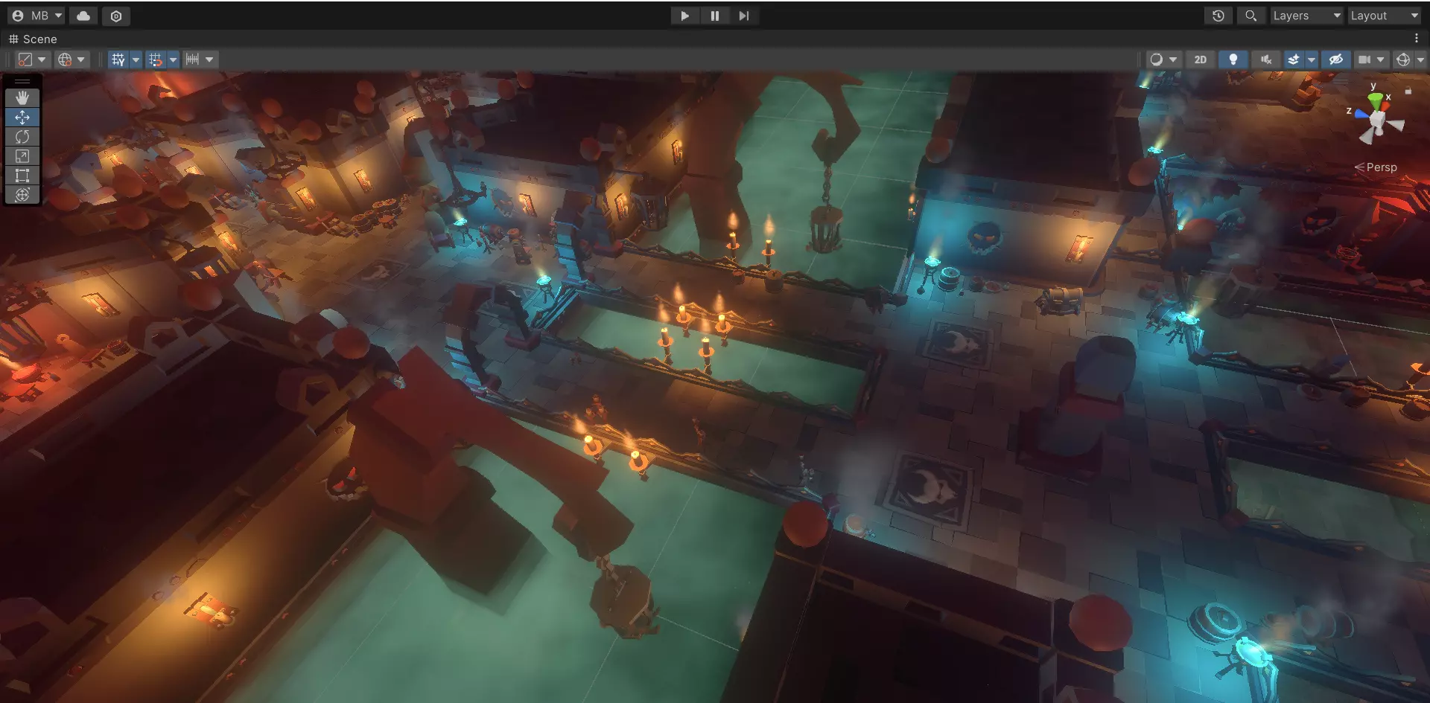Screen dimensions: 1430x703
Task: Expand scene camera dropdown arrow
Action: click(1381, 60)
